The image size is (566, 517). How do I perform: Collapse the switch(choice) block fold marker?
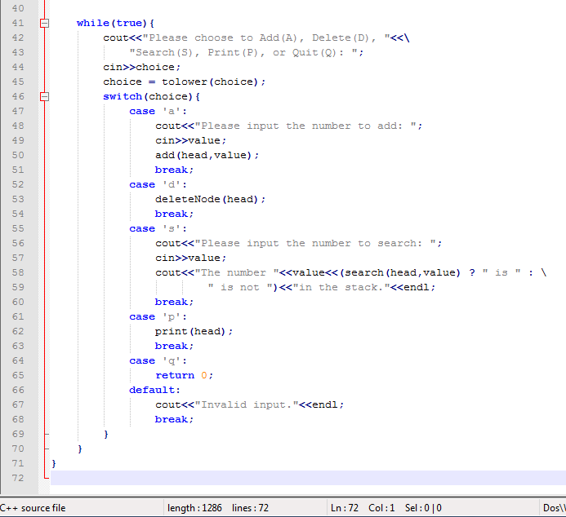pos(44,96)
